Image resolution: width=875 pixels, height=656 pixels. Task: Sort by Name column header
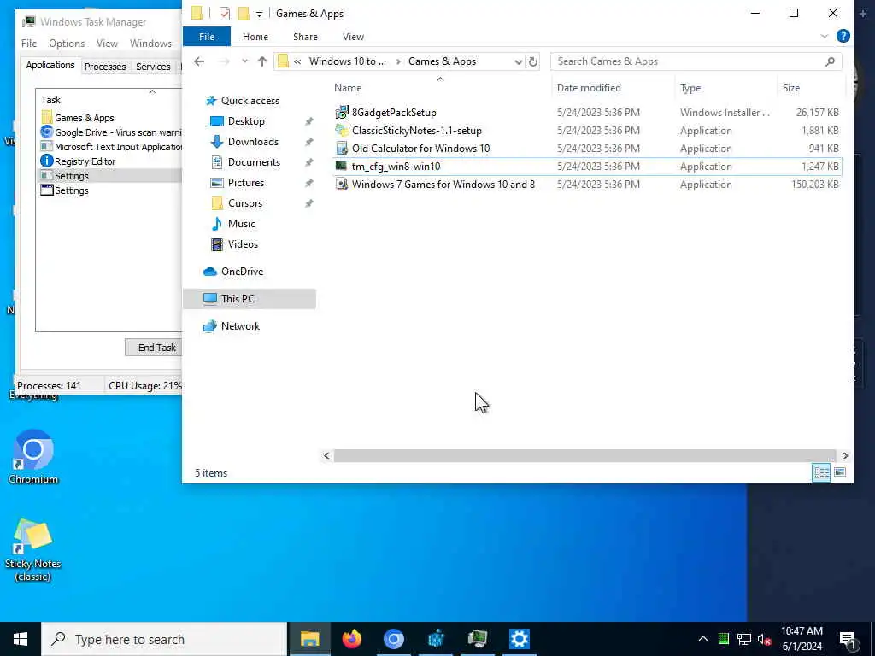(348, 88)
